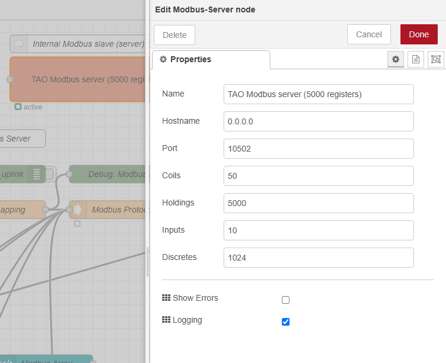Open the node appearance icon
446x363 pixels.
coord(435,59)
